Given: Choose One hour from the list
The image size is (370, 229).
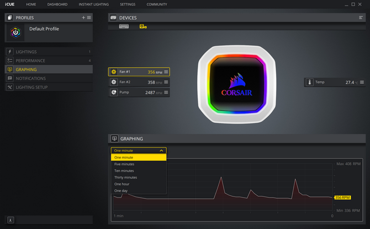Looking at the screenshot, I should pos(139,184).
